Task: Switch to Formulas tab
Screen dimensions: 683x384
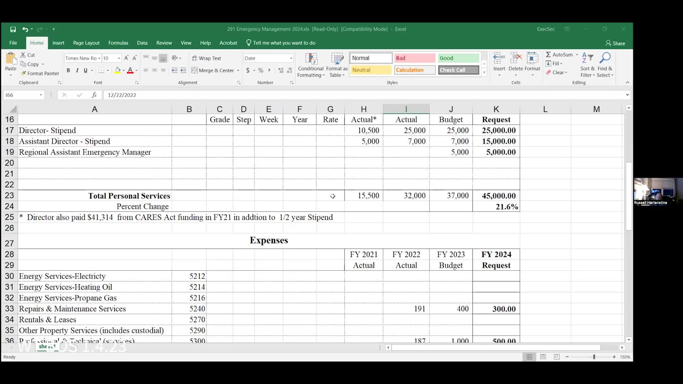Action: [118, 43]
